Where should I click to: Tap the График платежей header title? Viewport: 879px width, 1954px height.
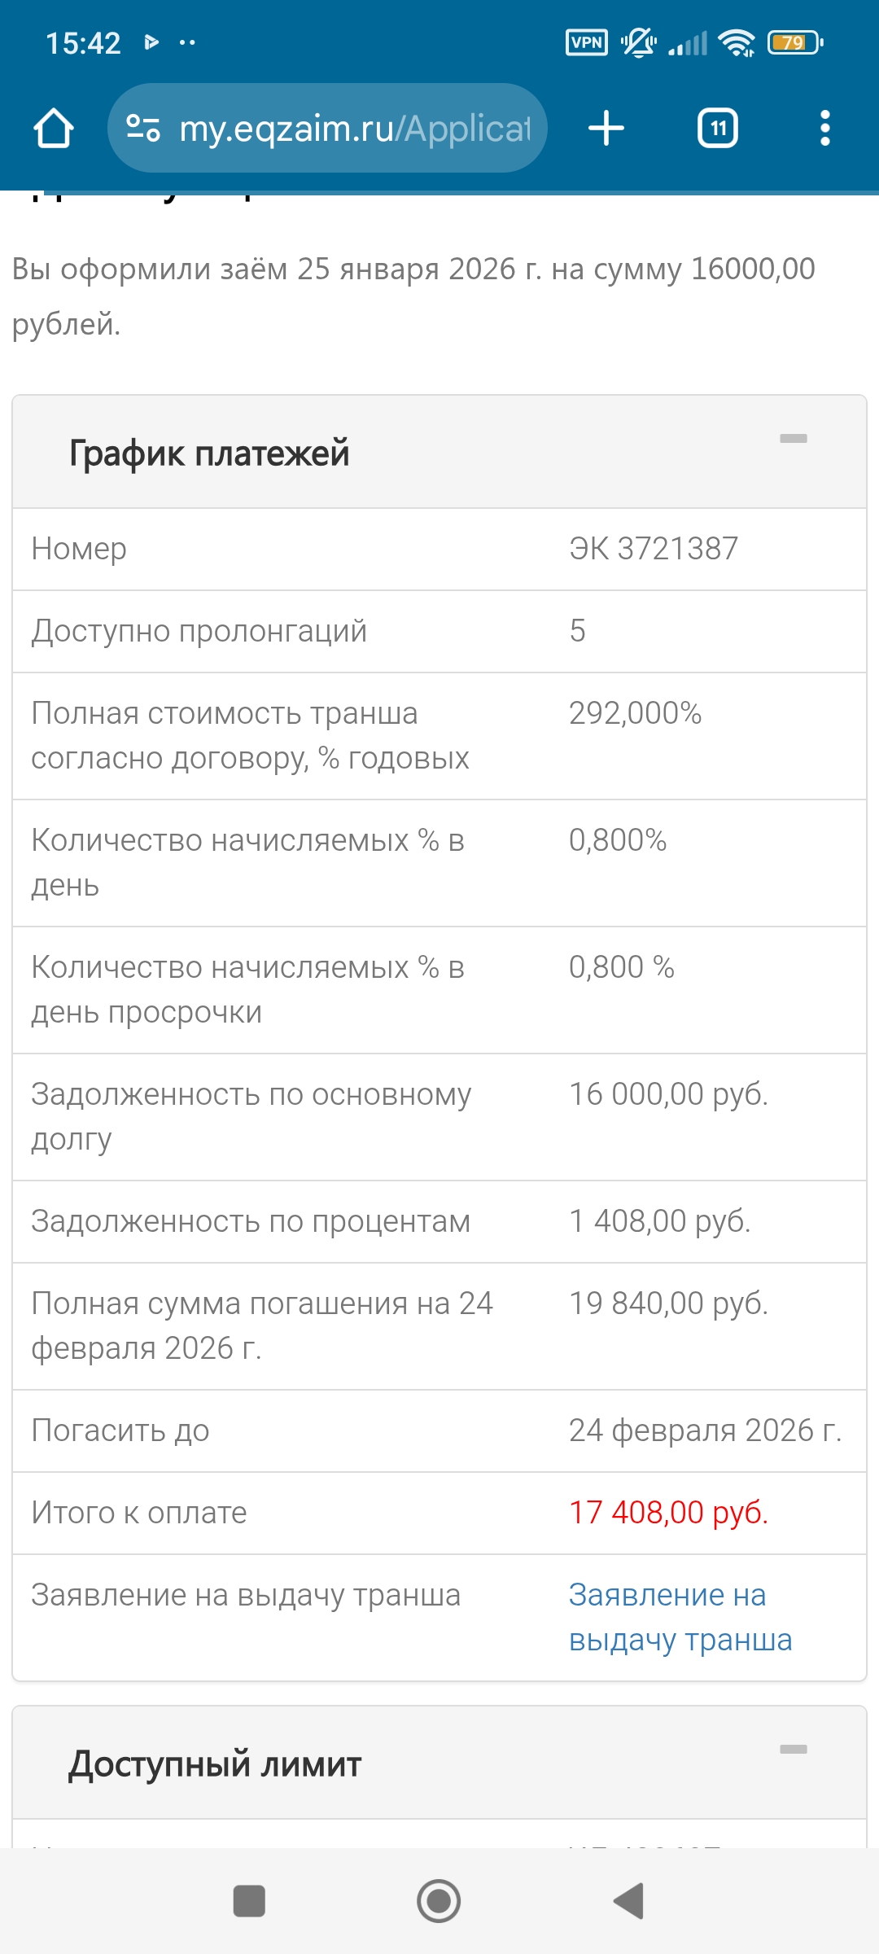209,453
